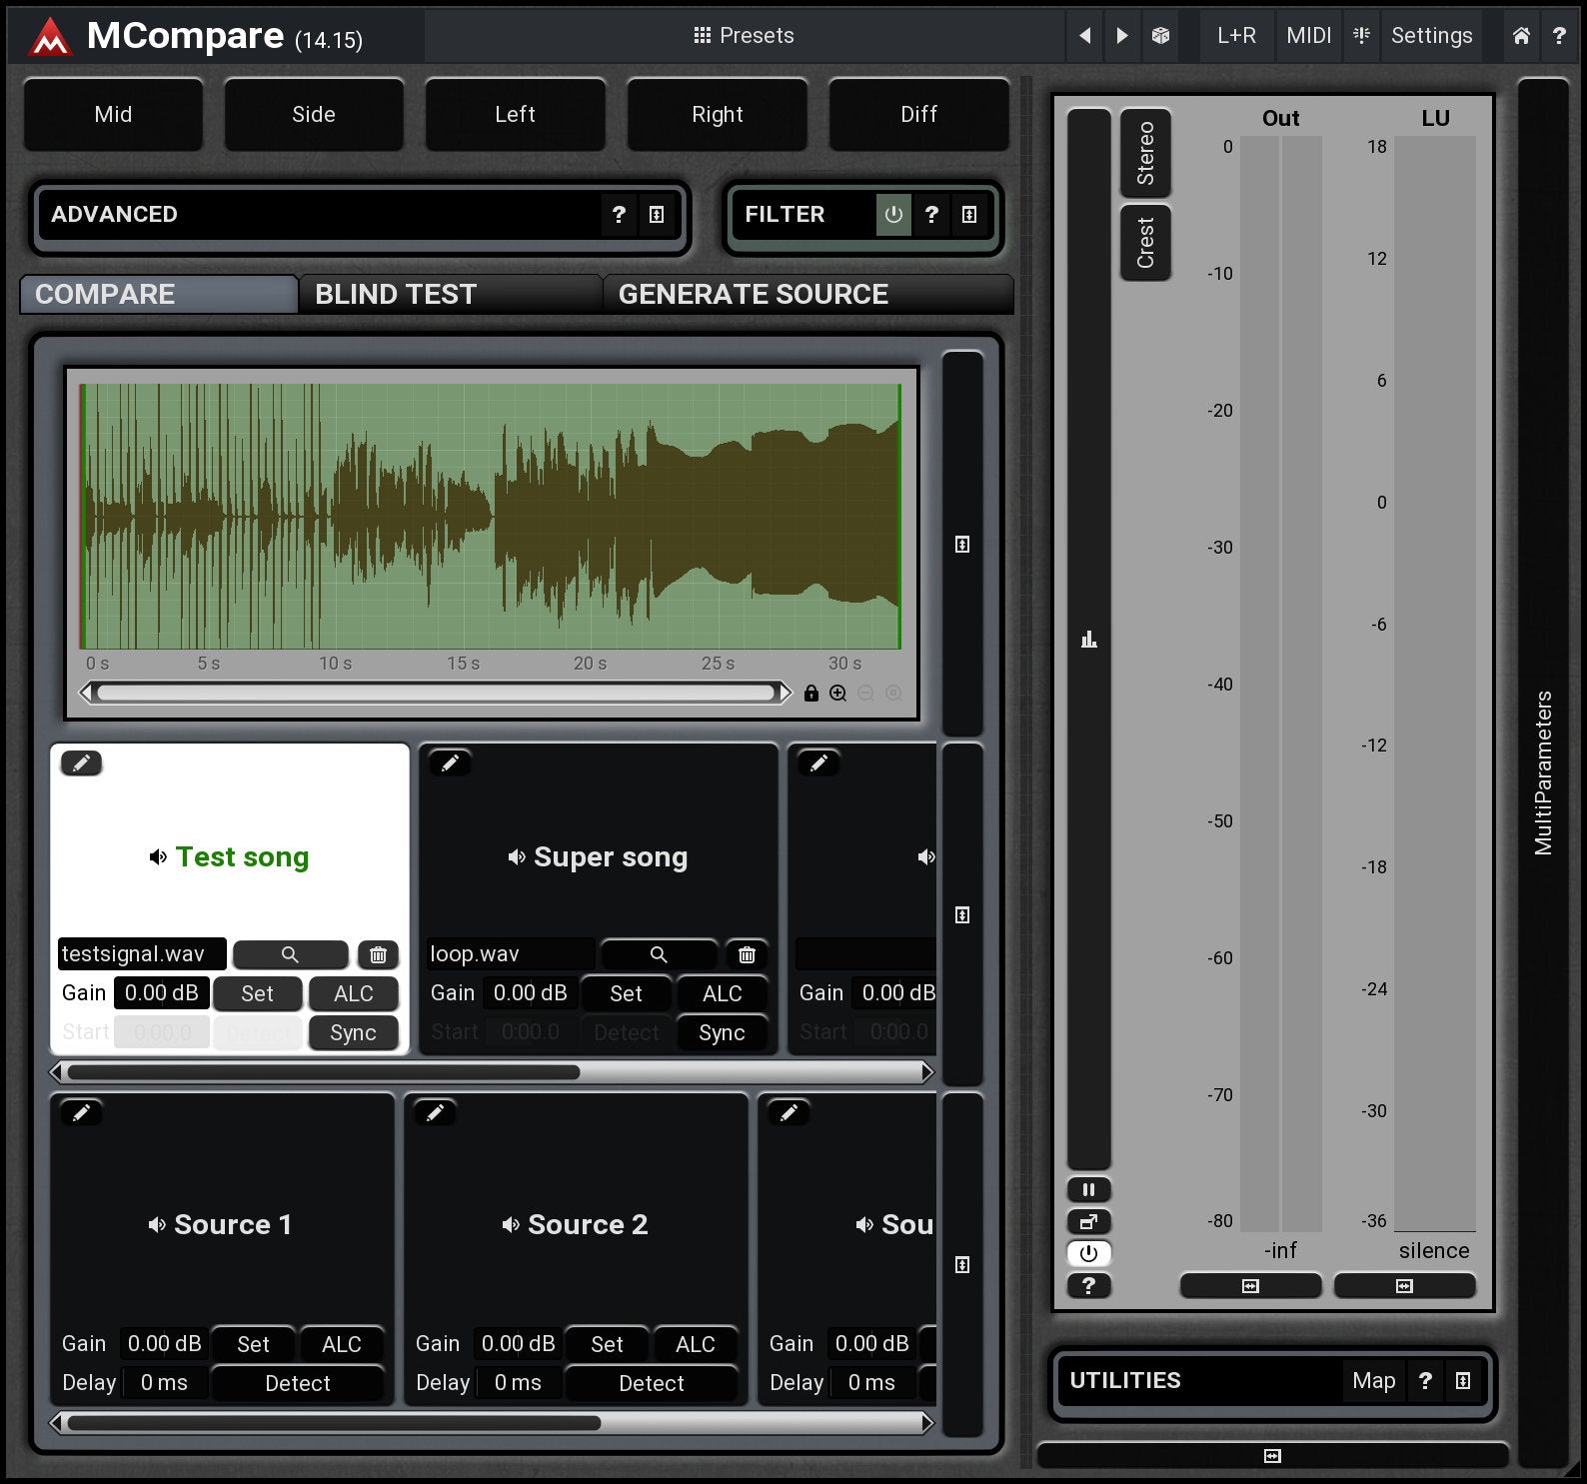This screenshot has width=1587, height=1484.
Task: Click the Diff channel button
Action: [x=918, y=114]
